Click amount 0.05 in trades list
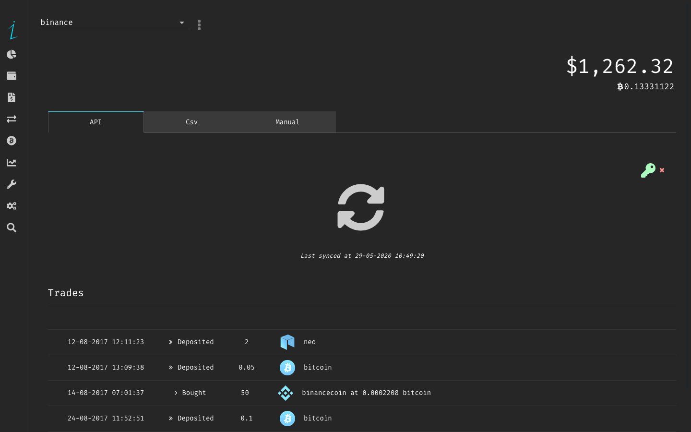The width and height of the screenshot is (691, 432). (x=247, y=368)
